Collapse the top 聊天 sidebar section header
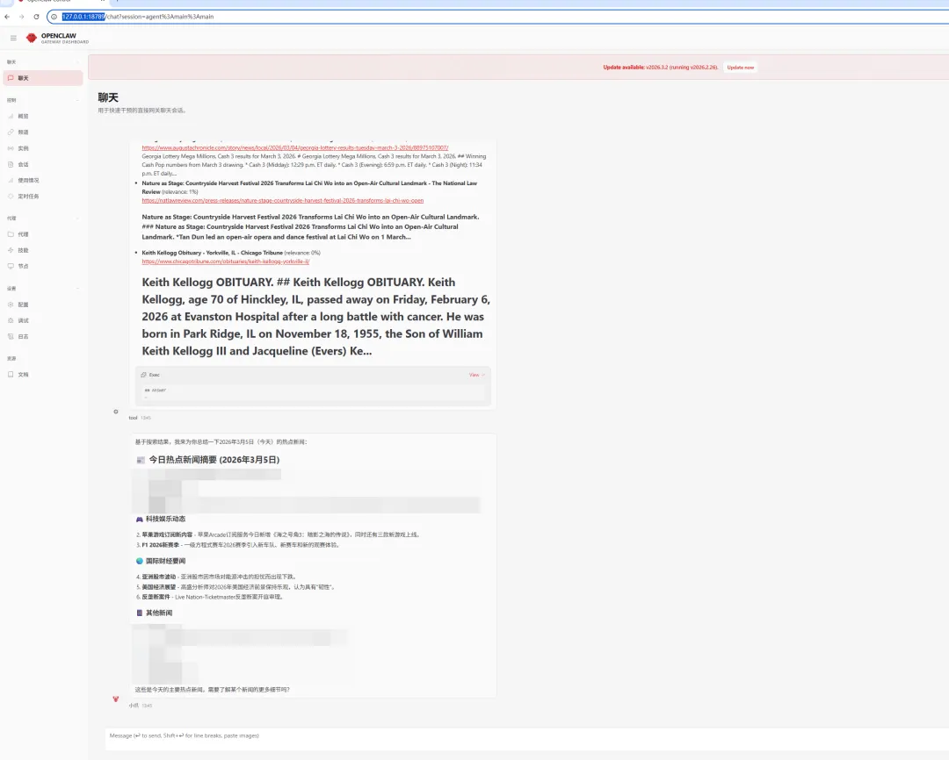 [43, 62]
